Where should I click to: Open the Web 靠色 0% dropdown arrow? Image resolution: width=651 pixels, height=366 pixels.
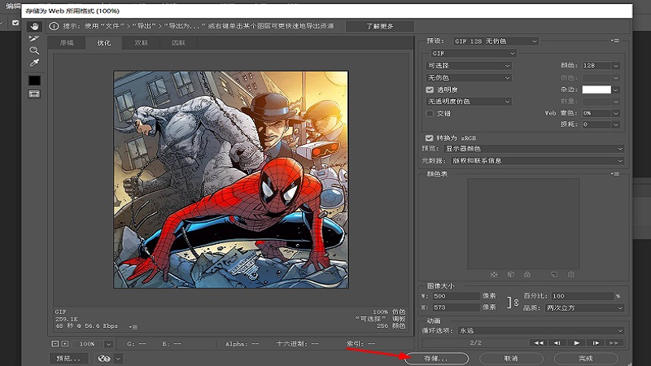click(x=616, y=113)
